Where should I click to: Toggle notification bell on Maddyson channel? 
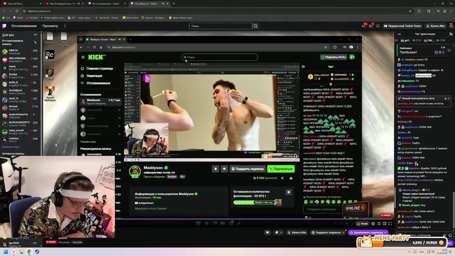pos(215,169)
